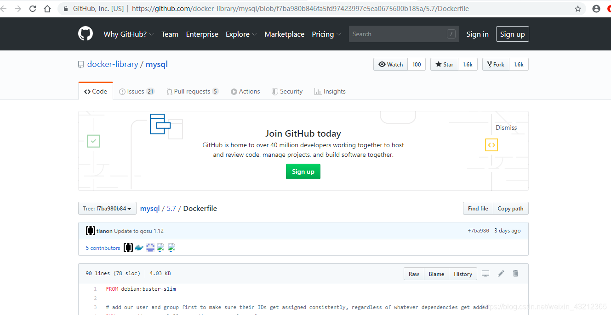Click Copy path button
611x315 pixels.
[x=510, y=208]
